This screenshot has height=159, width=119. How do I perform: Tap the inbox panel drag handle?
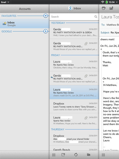(x=54, y=155)
